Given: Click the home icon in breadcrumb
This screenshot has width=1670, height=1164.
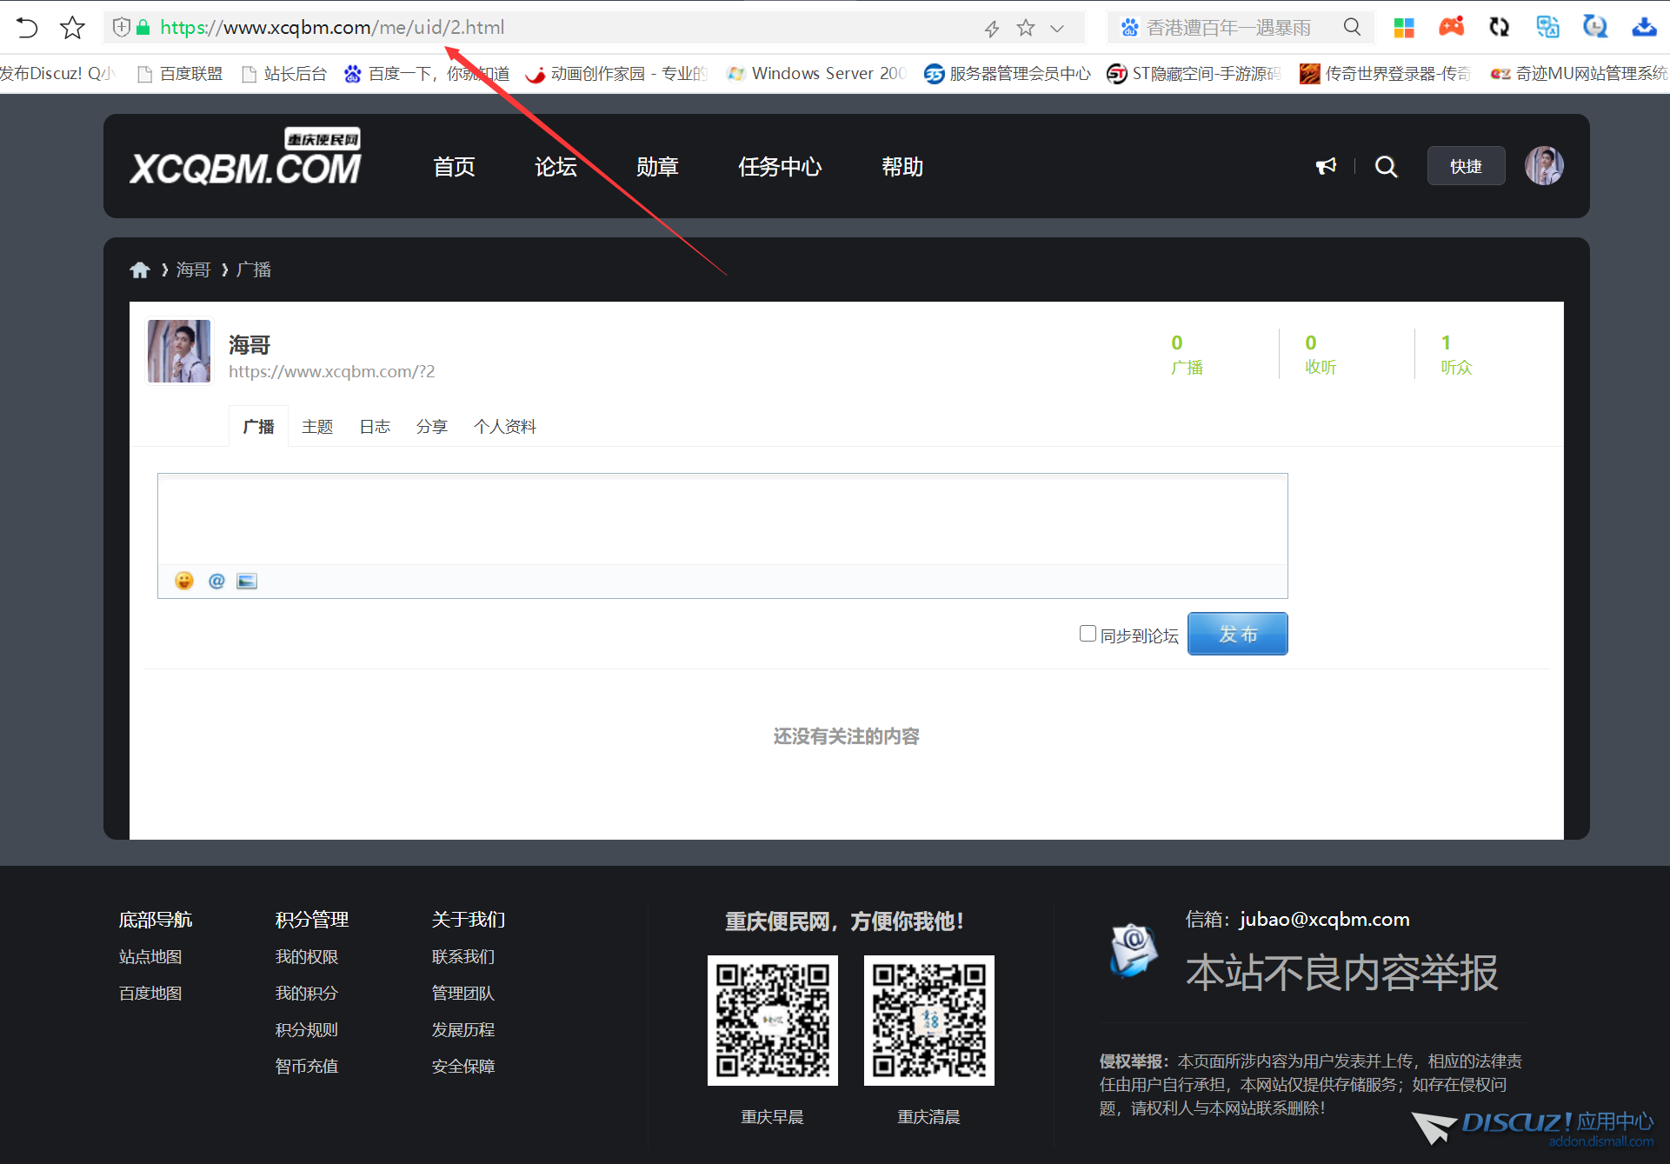Looking at the screenshot, I should (140, 269).
